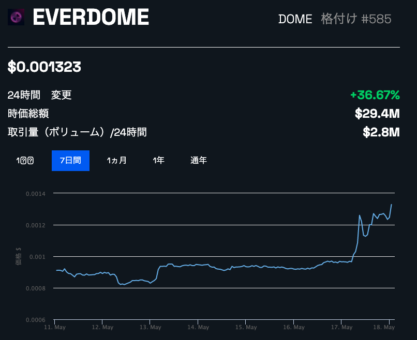Click the 16. May x-axis label
417x340 pixels.
click(x=294, y=327)
